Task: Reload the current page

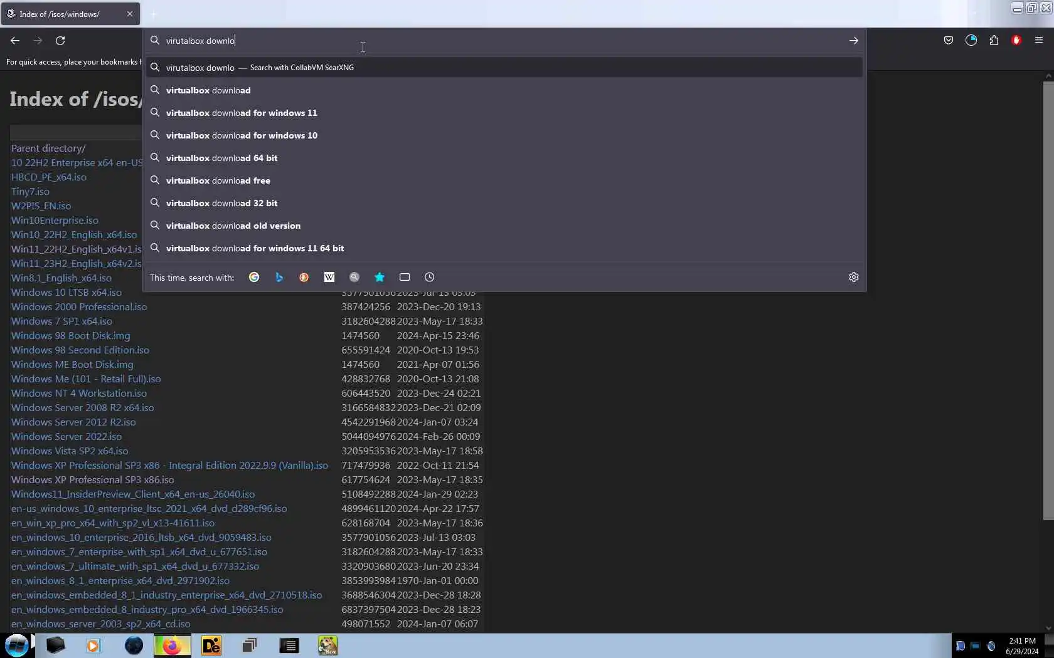Action: (x=60, y=41)
